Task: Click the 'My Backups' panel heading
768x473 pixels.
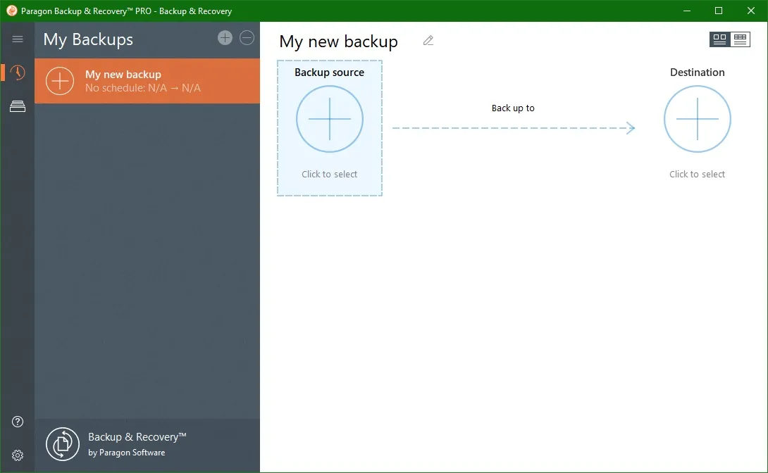Action: pos(88,39)
